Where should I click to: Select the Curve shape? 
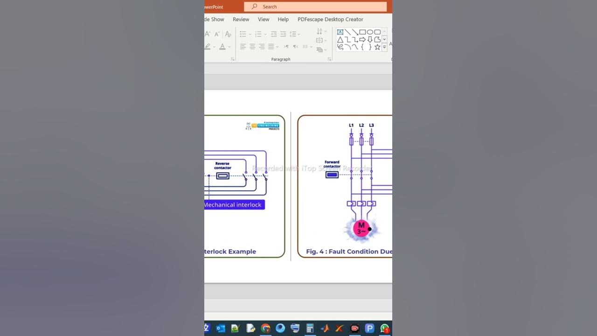pyautogui.click(x=355, y=47)
